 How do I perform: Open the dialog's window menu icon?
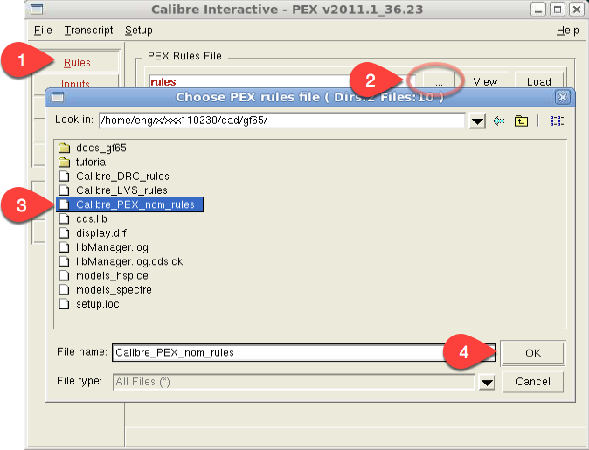click(x=58, y=97)
